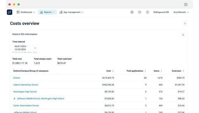Refresh the Costs overview page
199x113 pixels.
(185, 23)
